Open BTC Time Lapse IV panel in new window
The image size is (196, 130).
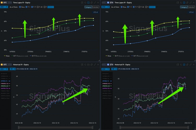[x=82, y=3]
